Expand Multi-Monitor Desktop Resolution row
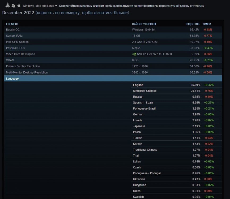This screenshot has width=230, height=199. (x=113, y=72)
